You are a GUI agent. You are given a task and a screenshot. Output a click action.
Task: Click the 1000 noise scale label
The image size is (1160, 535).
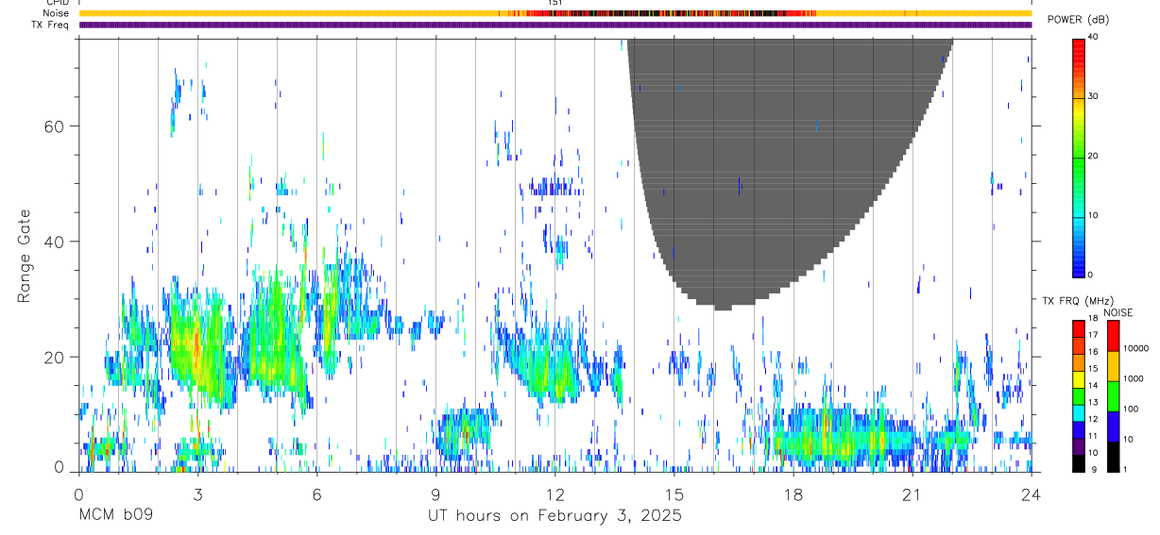[1133, 378]
